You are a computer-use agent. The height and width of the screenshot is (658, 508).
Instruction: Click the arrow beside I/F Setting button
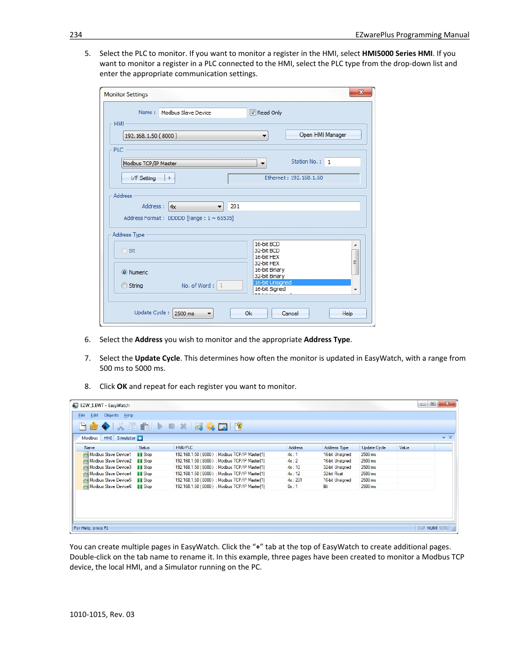click(170, 178)
